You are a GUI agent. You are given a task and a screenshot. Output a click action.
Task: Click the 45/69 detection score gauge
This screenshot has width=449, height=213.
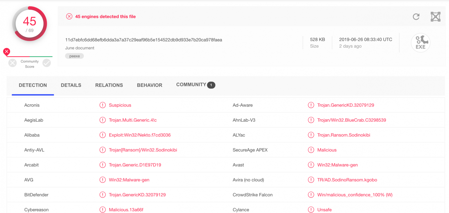[29, 24]
